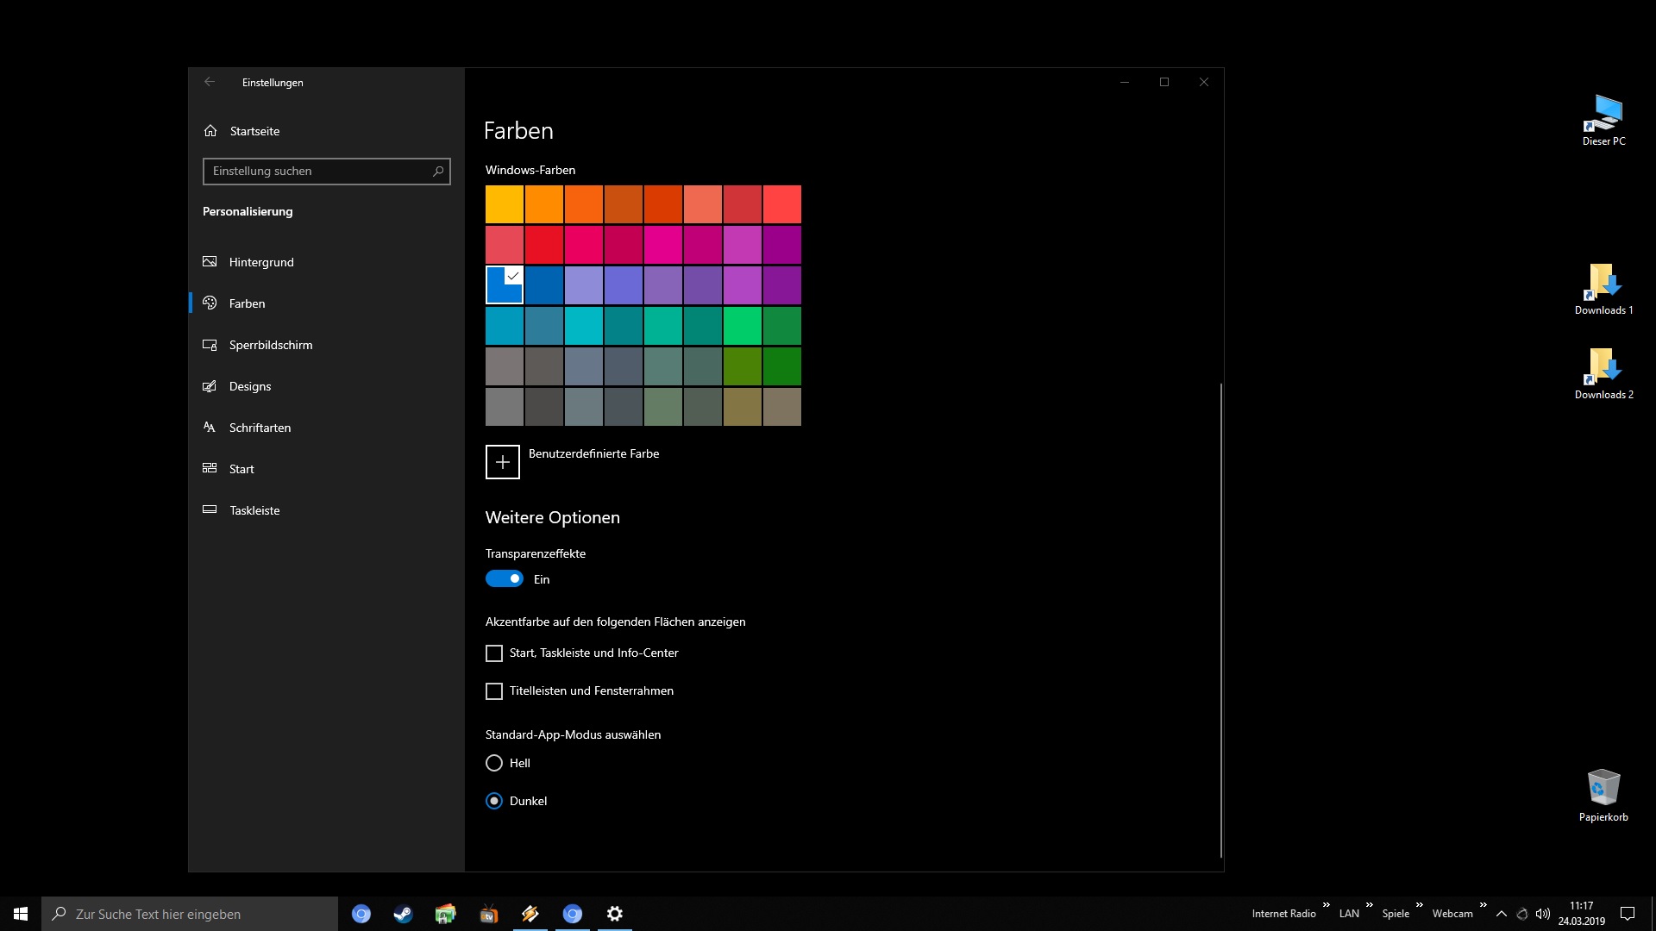Click the search magnifier icon in settings
The height and width of the screenshot is (931, 1656).
(x=438, y=172)
